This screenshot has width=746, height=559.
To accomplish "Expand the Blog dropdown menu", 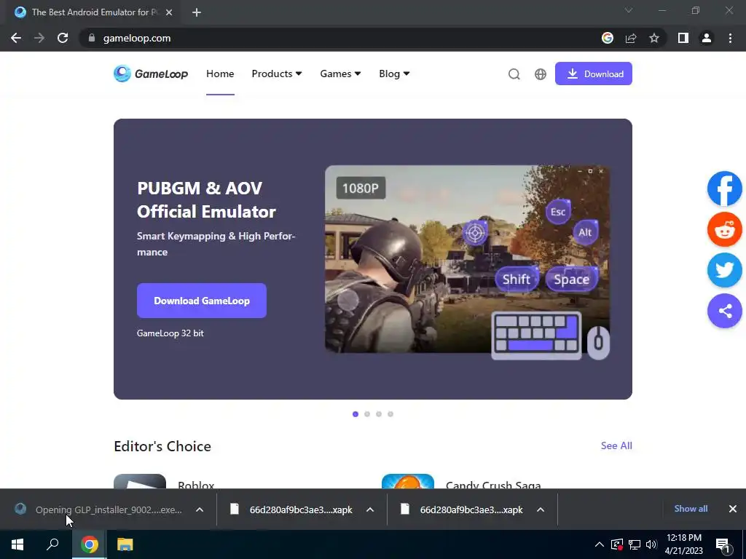I will coord(394,74).
